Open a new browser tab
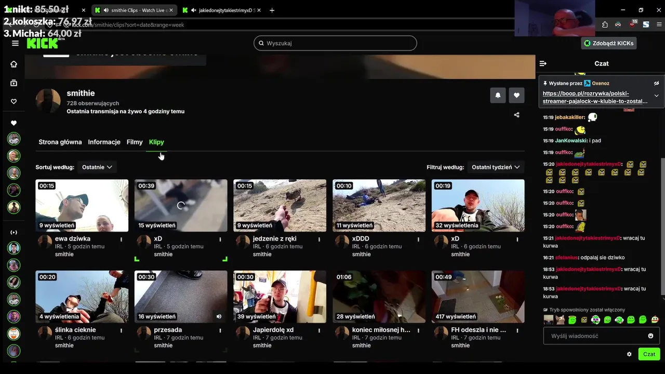The width and height of the screenshot is (665, 374). pos(272,10)
